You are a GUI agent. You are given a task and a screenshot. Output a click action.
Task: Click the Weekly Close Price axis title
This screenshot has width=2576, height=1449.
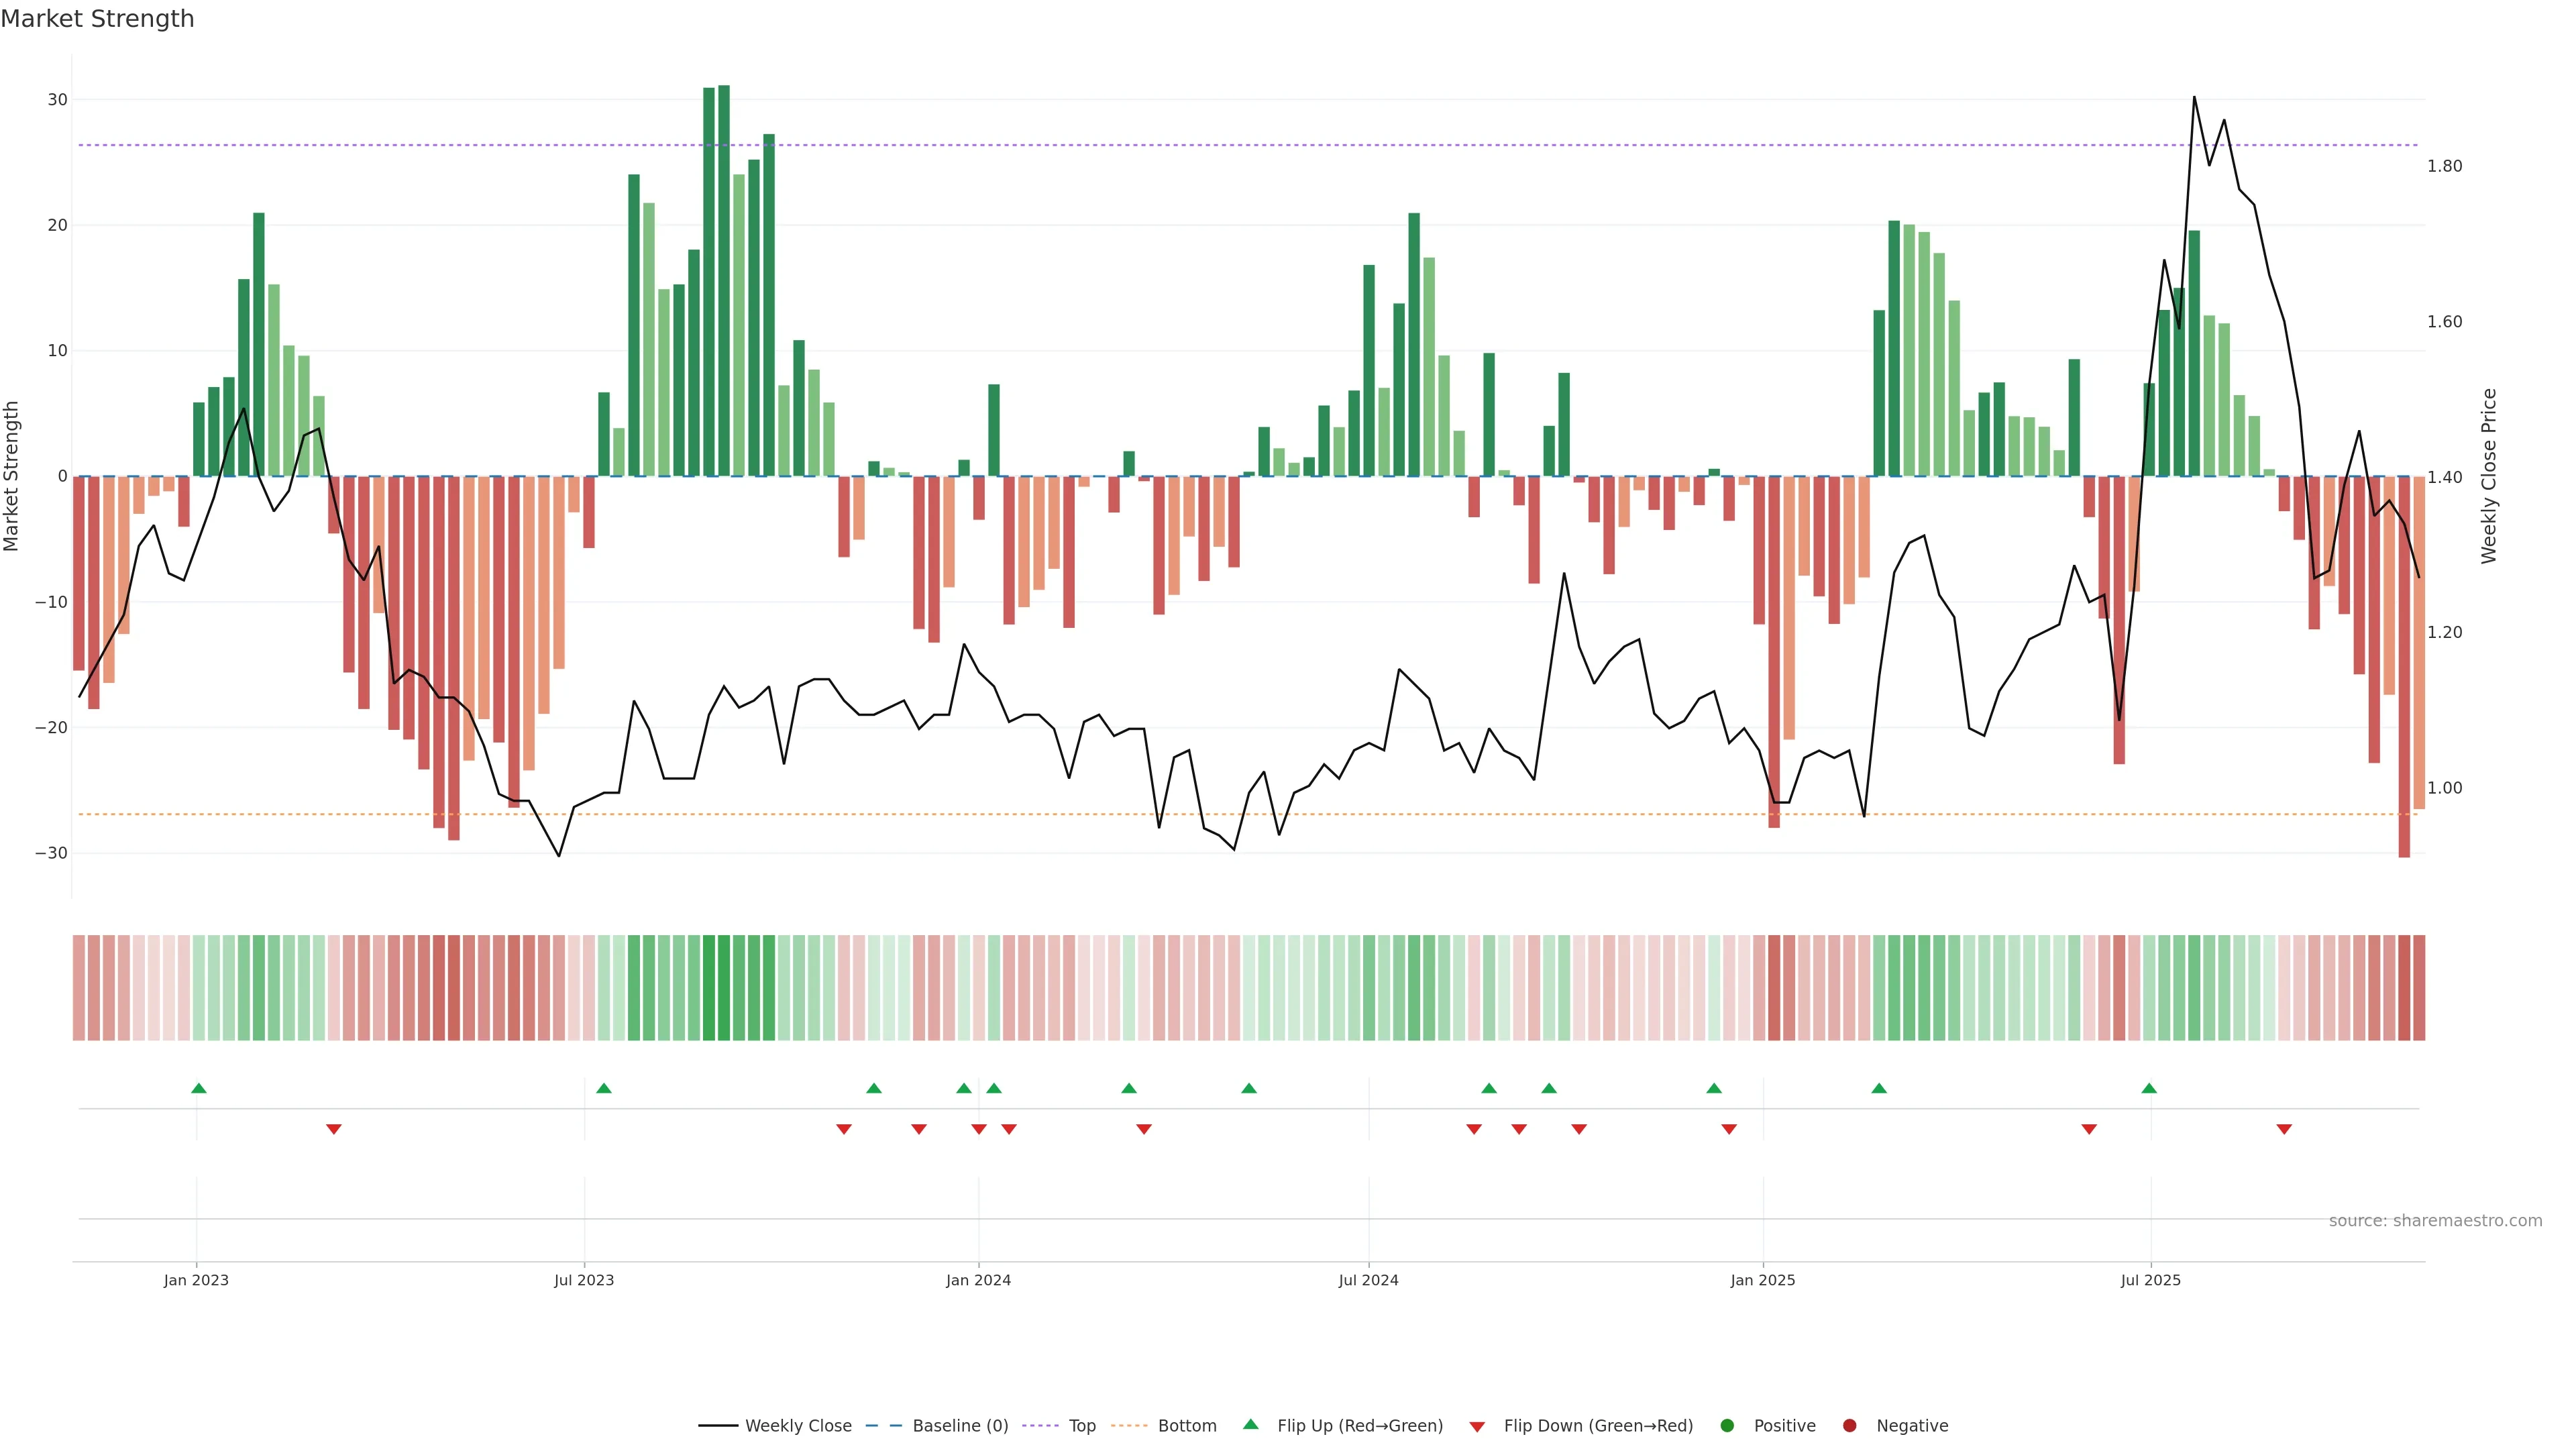(x=2489, y=476)
